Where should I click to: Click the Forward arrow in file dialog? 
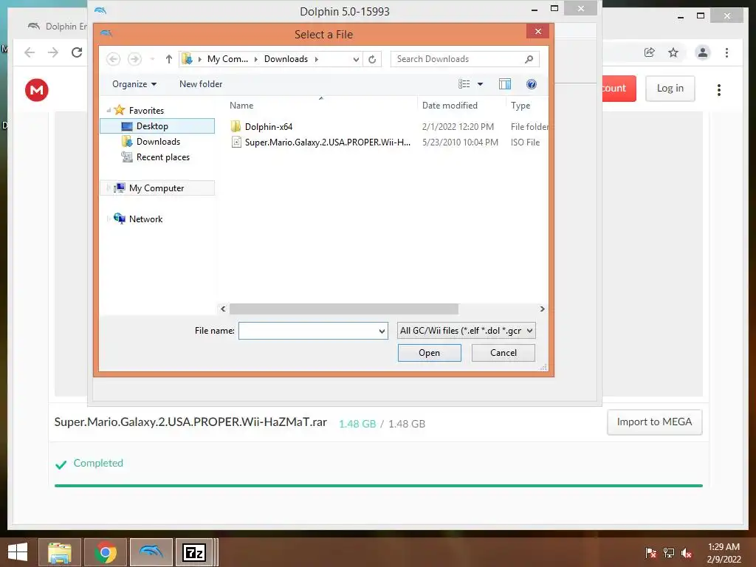point(134,59)
